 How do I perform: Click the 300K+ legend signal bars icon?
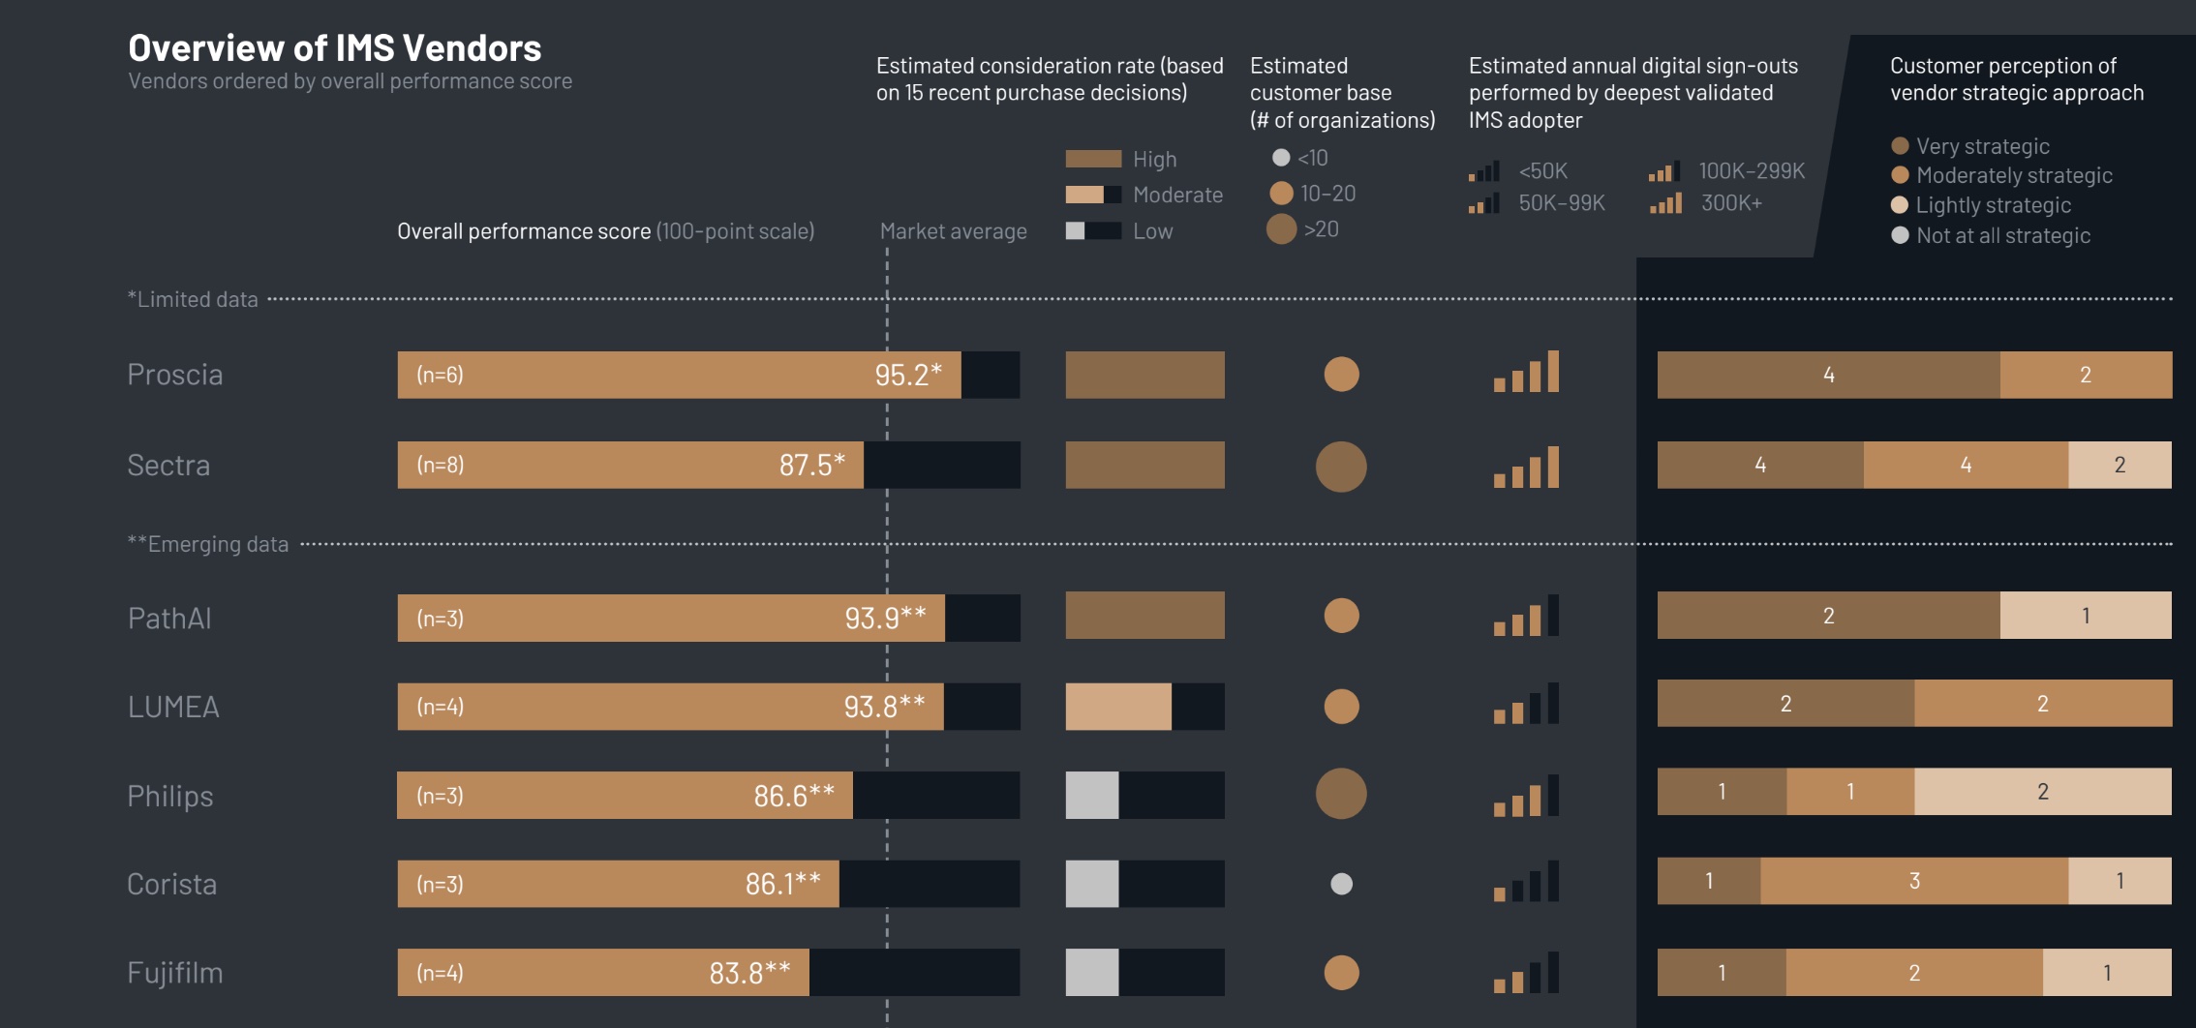coord(1665,203)
